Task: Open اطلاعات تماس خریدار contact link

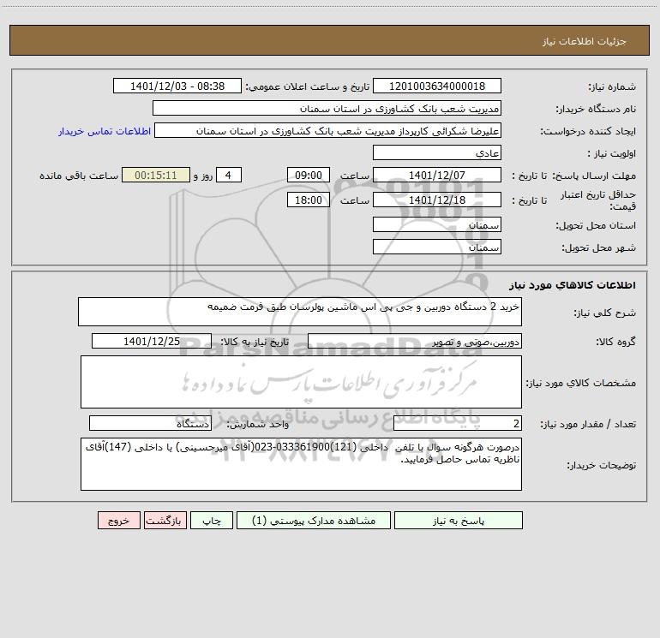Action: (105, 131)
